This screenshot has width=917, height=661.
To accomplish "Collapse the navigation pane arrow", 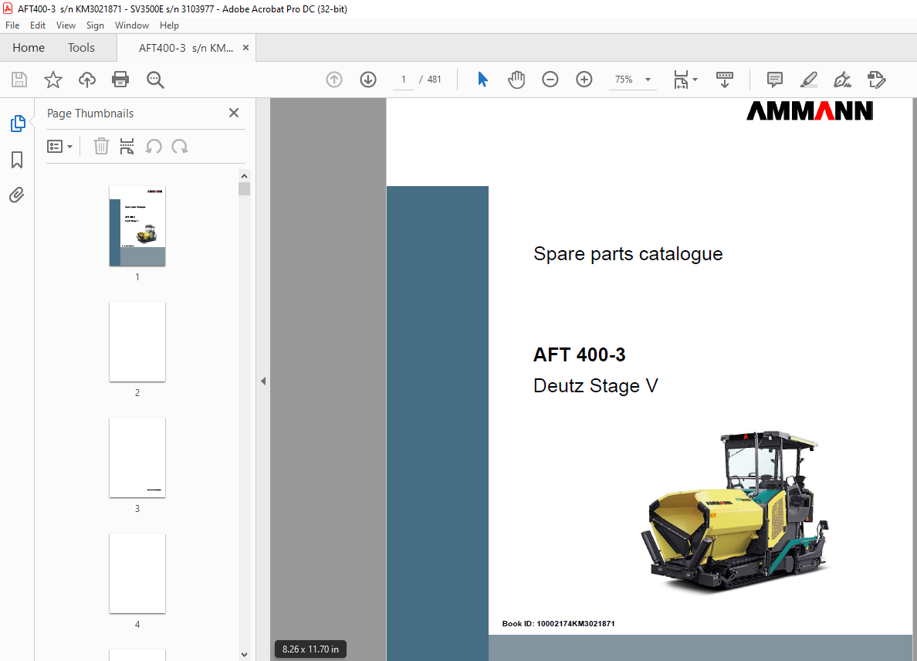I will click(263, 381).
